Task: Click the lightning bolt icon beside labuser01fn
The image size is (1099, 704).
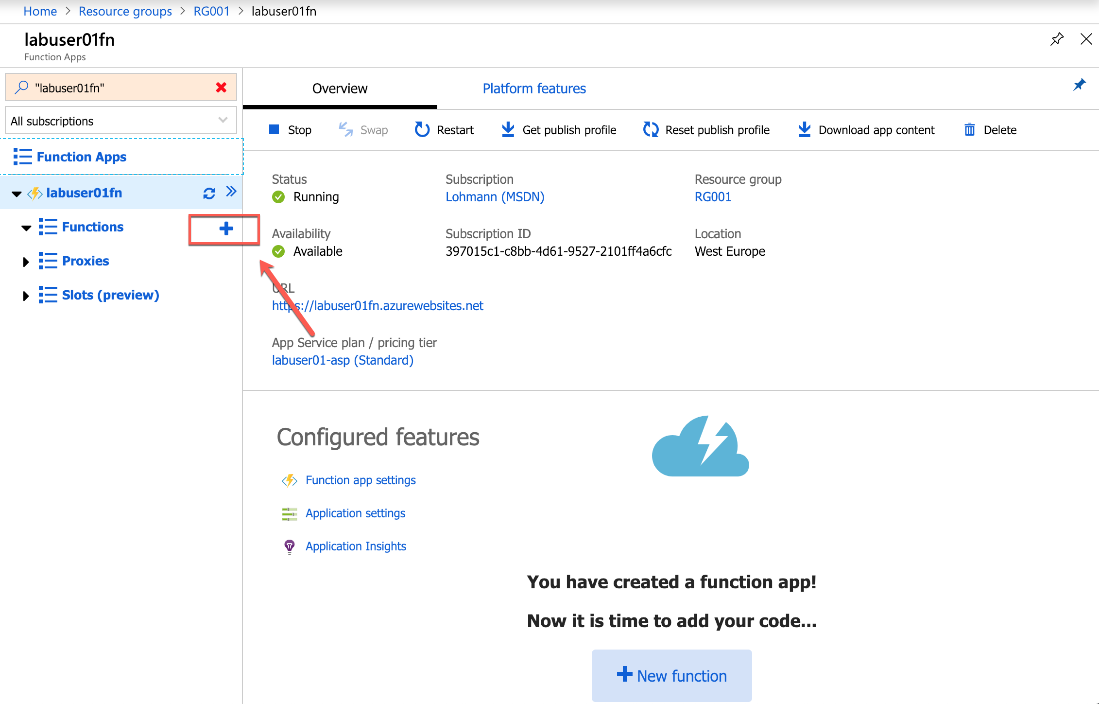Action: click(x=35, y=194)
